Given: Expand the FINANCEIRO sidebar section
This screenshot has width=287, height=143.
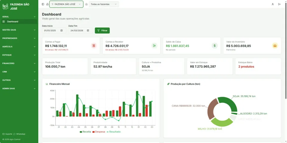Looking at the screenshot, I should click(19, 63).
